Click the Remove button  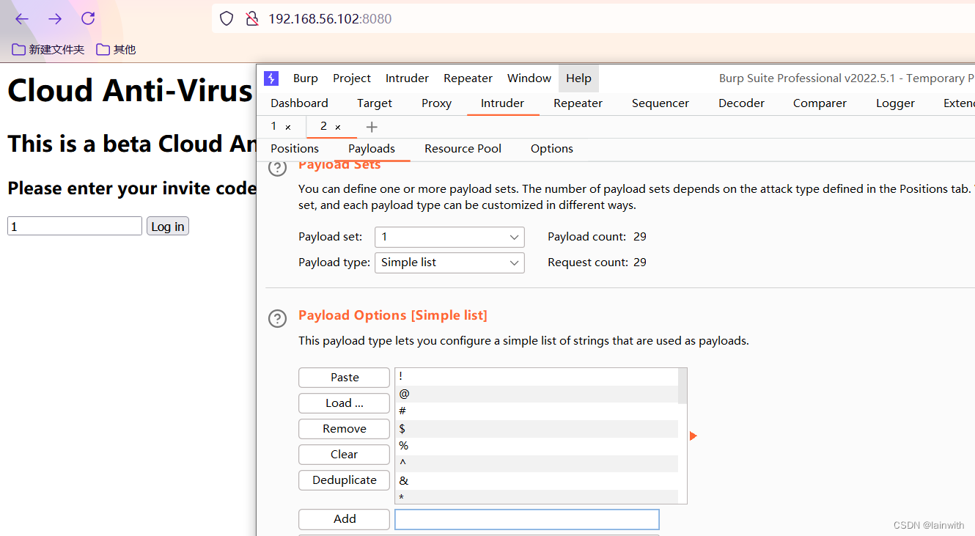pyautogui.click(x=344, y=429)
